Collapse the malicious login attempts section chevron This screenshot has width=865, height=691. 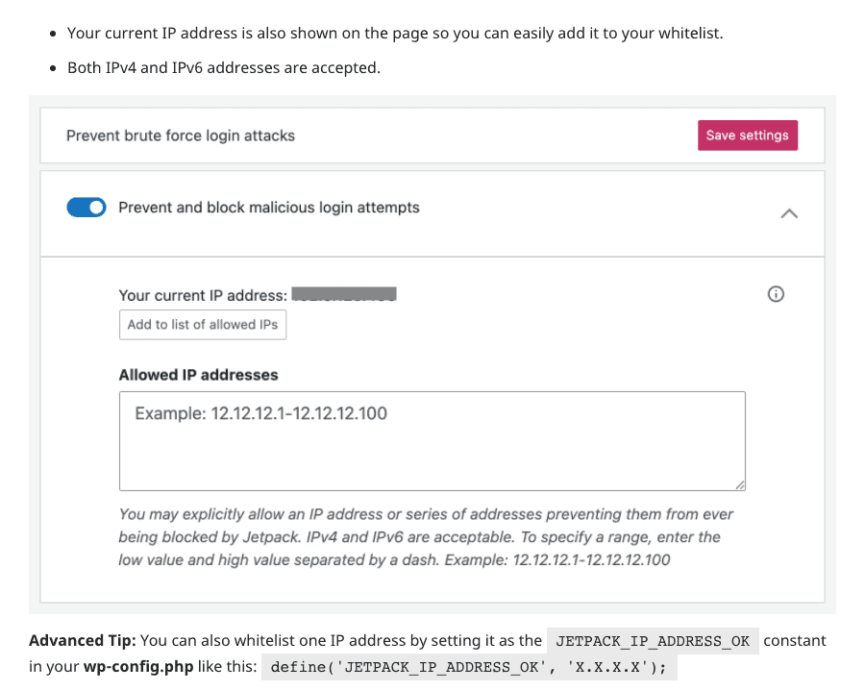pyautogui.click(x=789, y=213)
